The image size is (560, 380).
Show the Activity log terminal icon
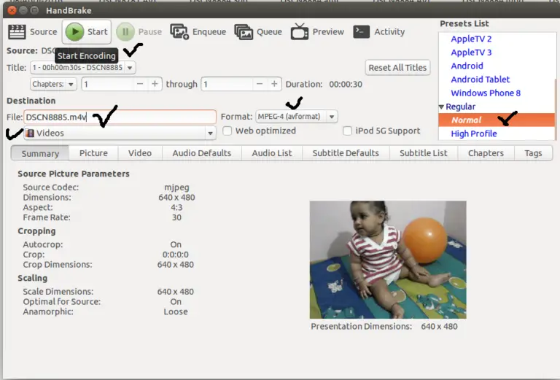click(x=361, y=31)
